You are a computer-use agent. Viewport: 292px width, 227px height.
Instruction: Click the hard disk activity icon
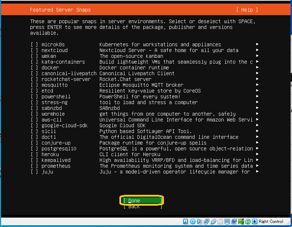pyautogui.click(x=186, y=222)
